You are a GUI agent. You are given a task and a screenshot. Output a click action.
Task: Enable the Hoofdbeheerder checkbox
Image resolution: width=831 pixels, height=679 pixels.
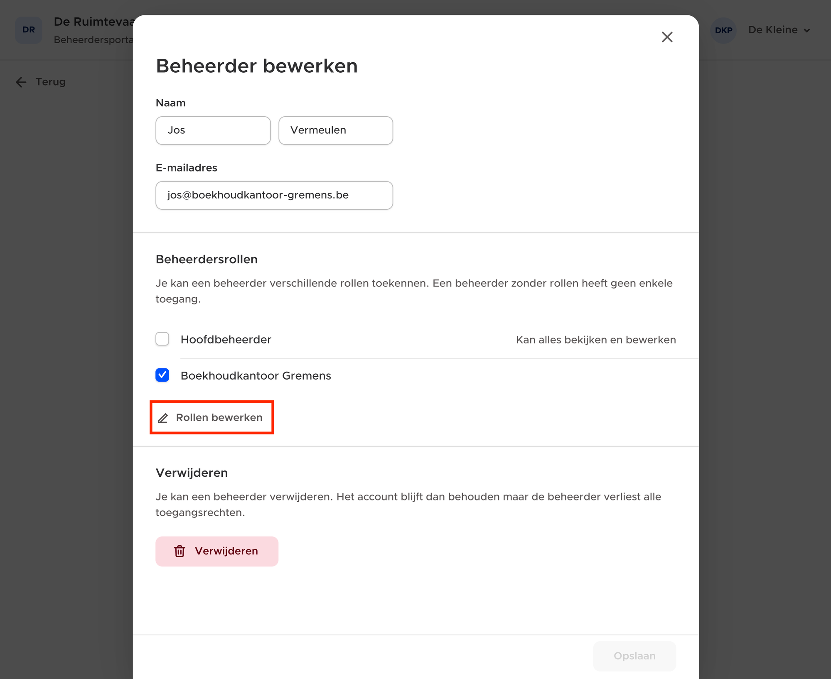[x=162, y=339]
